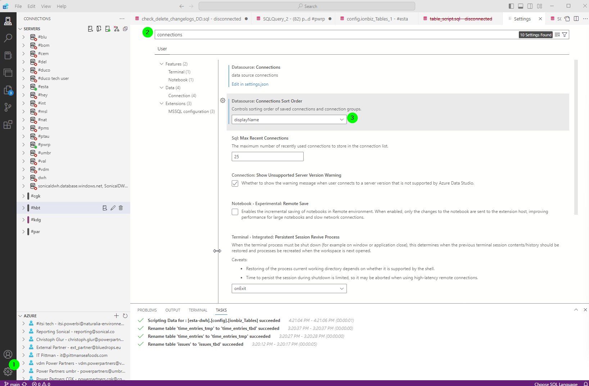Open the View menu
The height and width of the screenshot is (386, 589).
[x=46, y=6]
